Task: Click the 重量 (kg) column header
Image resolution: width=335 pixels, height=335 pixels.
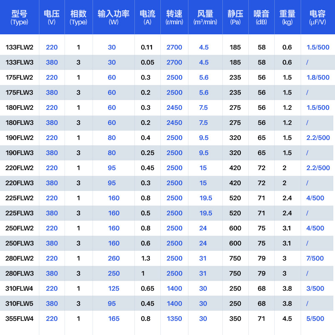Action: pyautogui.click(x=287, y=18)
